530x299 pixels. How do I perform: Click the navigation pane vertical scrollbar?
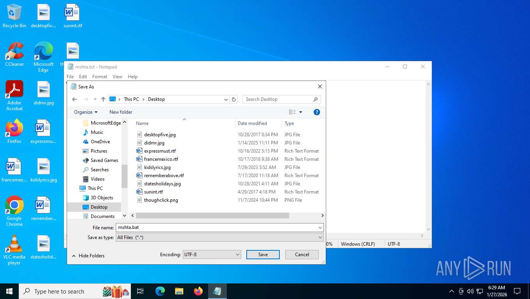tap(124, 176)
